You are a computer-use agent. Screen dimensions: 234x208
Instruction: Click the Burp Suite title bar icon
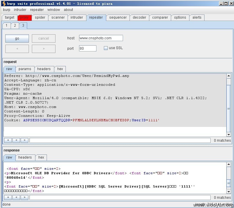tap(4, 4)
